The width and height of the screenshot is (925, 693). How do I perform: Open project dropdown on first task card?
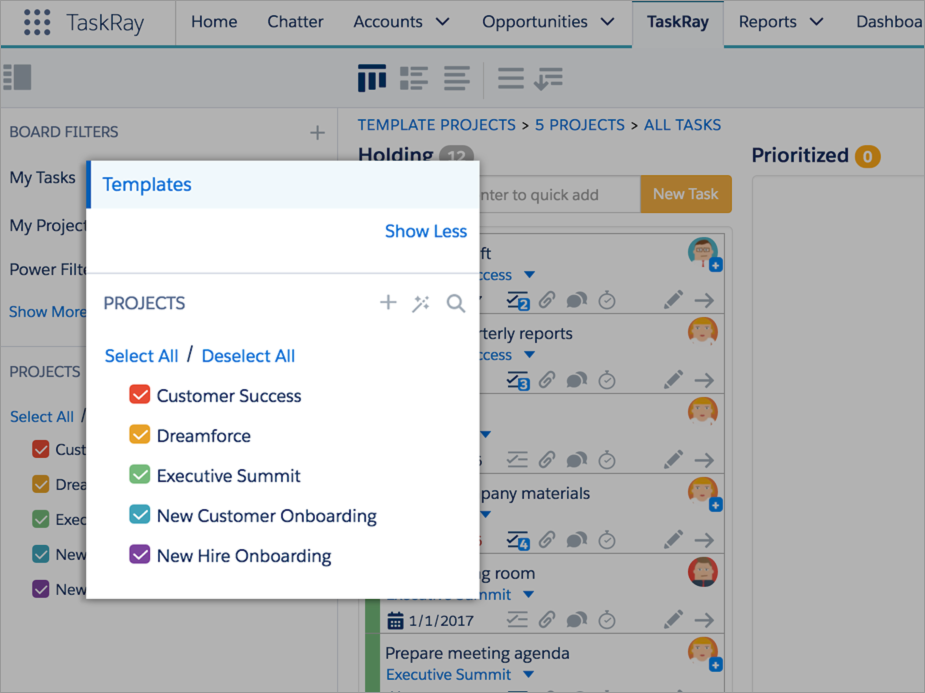tap(529, 274)
